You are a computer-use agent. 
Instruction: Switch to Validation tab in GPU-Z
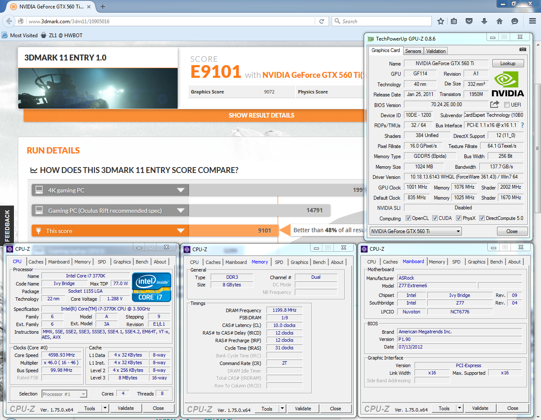click(x=436, y=51)
